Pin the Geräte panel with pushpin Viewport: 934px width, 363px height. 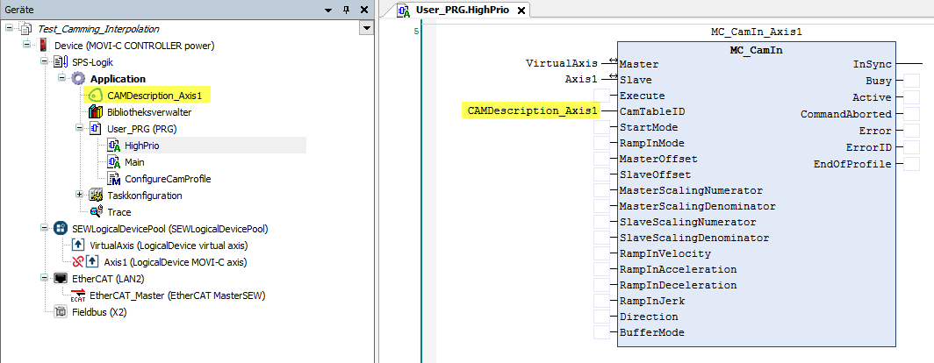[x=346, y=9]
